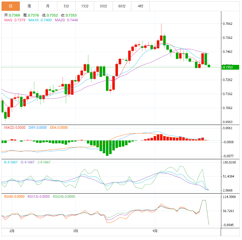This screenshot has height=240, width=242.
Task: Choose the 60分 timeframe tab
Action: [122, 6]
